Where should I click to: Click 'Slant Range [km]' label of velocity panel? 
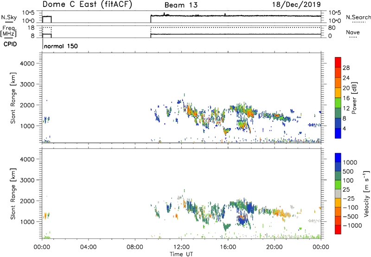point(13,194)
